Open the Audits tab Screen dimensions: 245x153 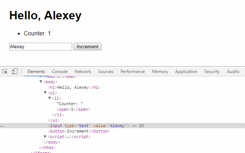(x=233, y=72)
